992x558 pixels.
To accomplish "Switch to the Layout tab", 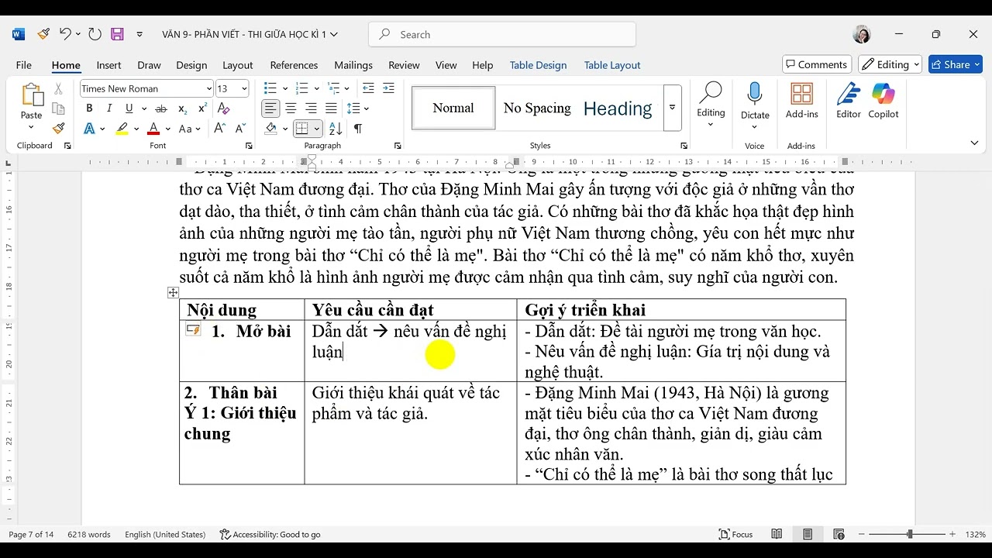I will pos(237,65).
